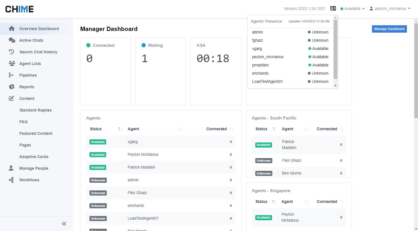Click Unknown badge beside erichards in Agents table
The height and width of the screenshot is (231, 418).
pyautogui.click(x=98, y=206)
